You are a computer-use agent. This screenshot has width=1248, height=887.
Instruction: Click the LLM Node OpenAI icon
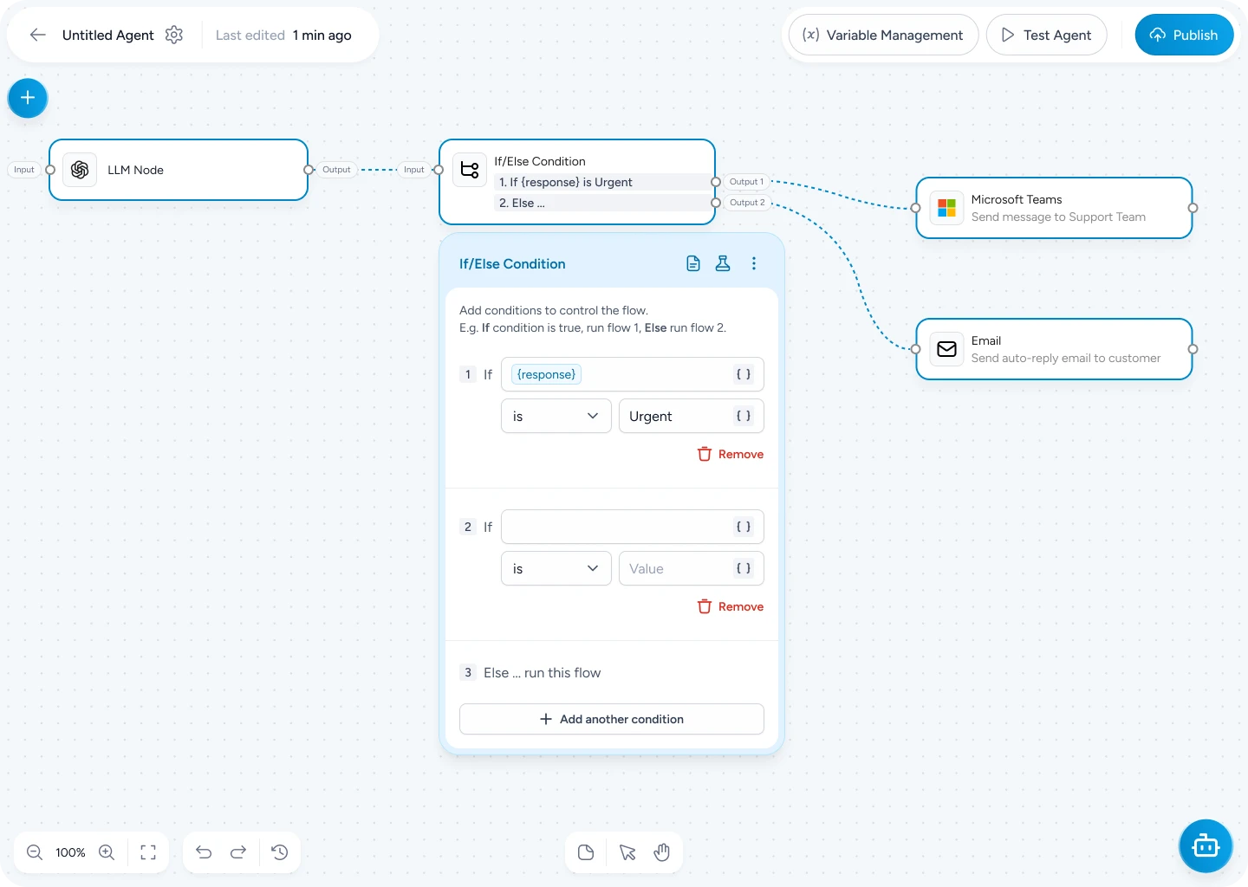coord(80,170)
